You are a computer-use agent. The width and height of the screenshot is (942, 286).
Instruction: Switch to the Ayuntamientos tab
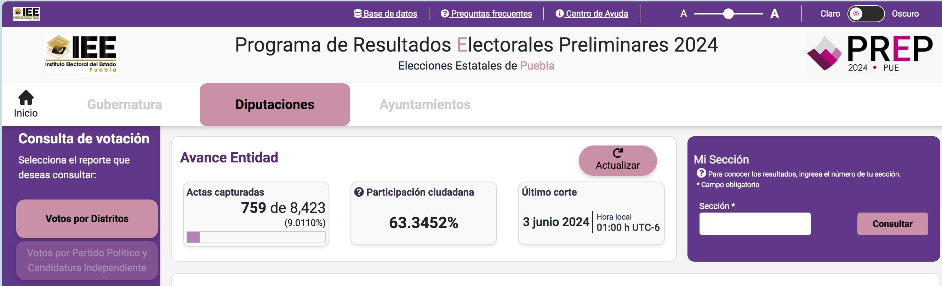tap(425, 105)
